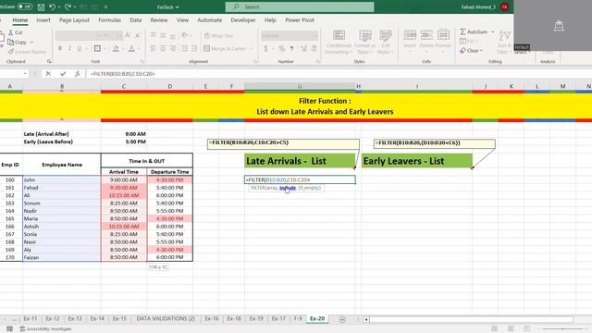Screen dimensions: 592x333
Task: Click the Decrease Font Size icon
Action: pyautogui.click(x=138, y=35)
